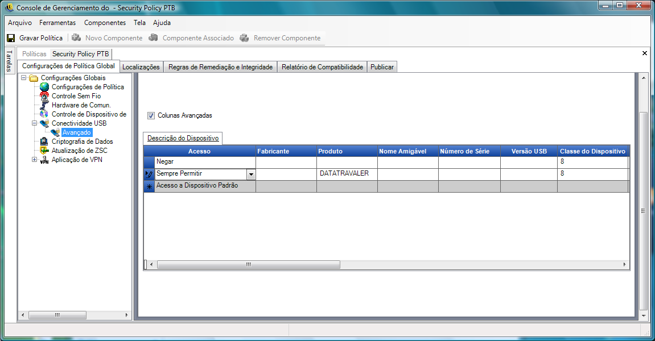Click Classe do Dispositivo cell in Negar row

[x=593, y=162]
